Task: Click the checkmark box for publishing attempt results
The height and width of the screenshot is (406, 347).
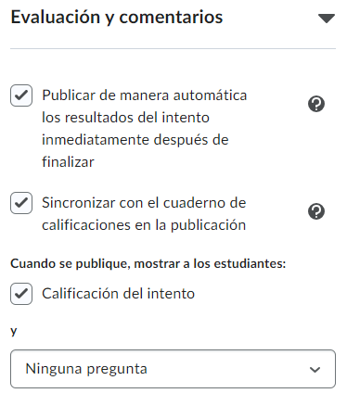Action: 21,95
